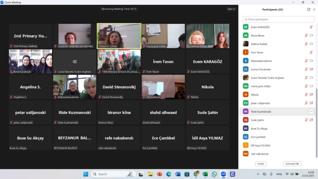Close the Participants panel

[x=314, y=9]
